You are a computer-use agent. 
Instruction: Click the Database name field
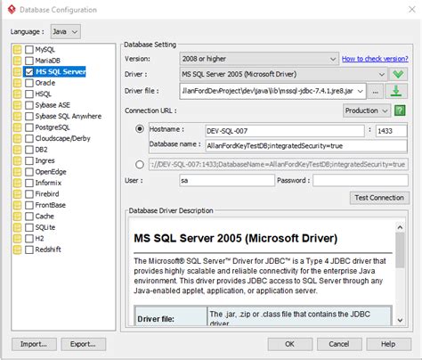tap(306, 146)
